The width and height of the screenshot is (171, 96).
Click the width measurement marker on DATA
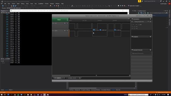pos(94,30)
